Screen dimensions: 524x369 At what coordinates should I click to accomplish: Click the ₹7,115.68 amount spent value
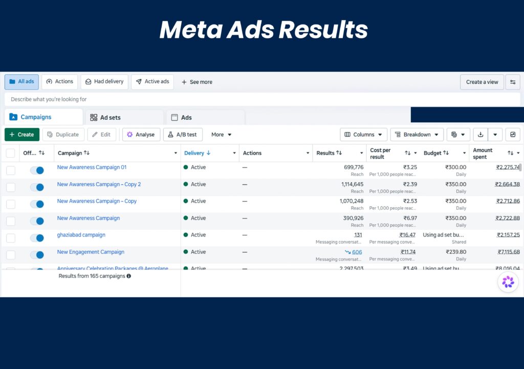coord(509,252)
